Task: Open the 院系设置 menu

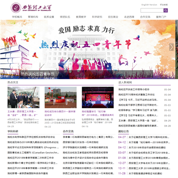Action: point(49,17)
